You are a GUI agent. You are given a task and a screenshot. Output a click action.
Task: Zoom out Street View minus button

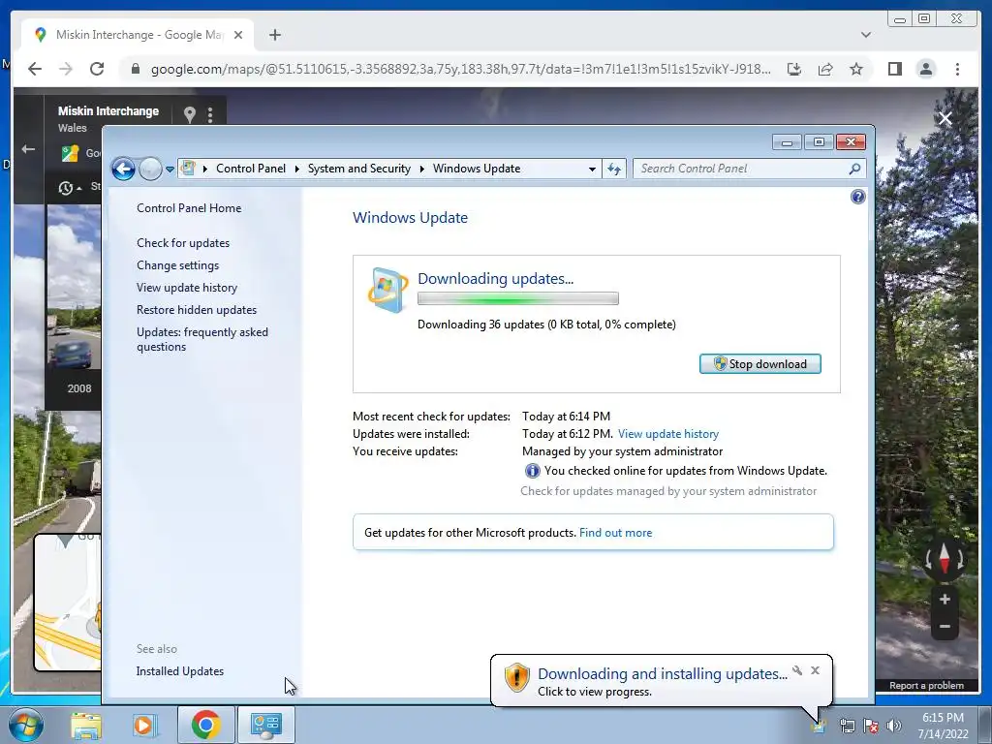tap(945, 627)
